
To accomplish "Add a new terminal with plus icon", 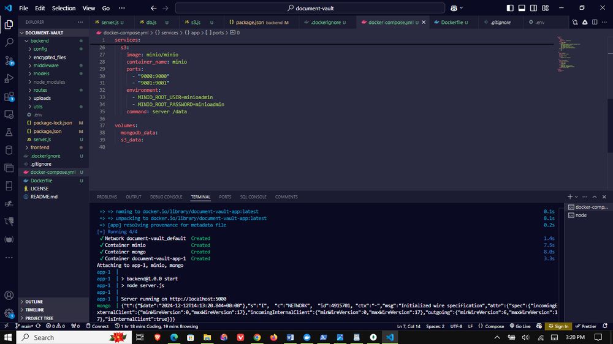I will [x=569, y=196].
